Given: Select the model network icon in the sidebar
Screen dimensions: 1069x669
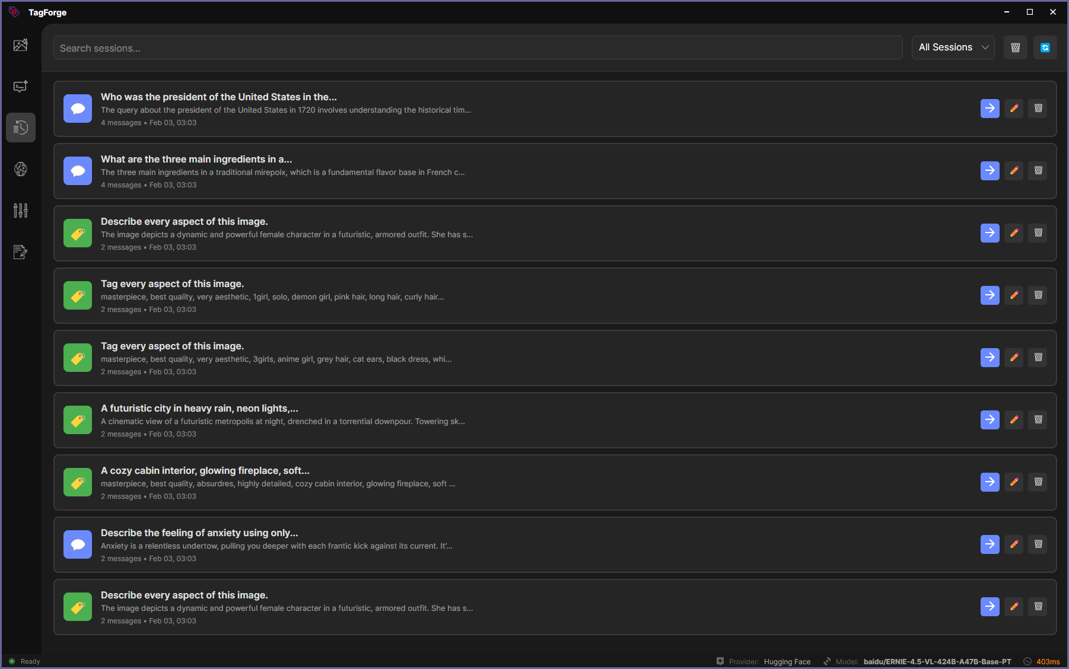Looking at the screenshot, I should (21, 169).
